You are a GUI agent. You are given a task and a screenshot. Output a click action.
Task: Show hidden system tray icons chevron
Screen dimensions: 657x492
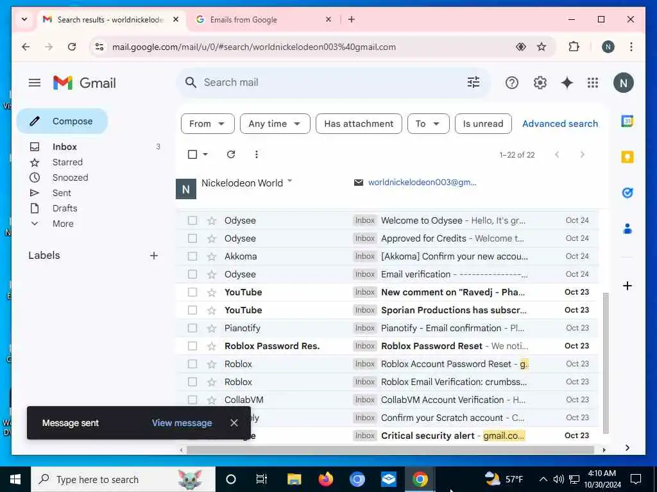point(543,479)
